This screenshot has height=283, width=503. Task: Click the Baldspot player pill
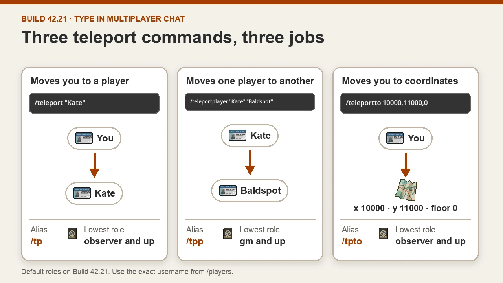250,191
